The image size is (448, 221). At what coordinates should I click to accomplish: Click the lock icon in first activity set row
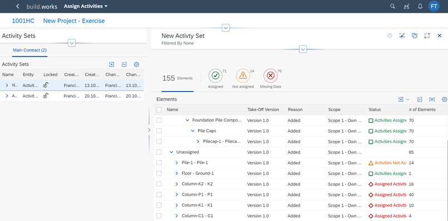pos(46,85)
